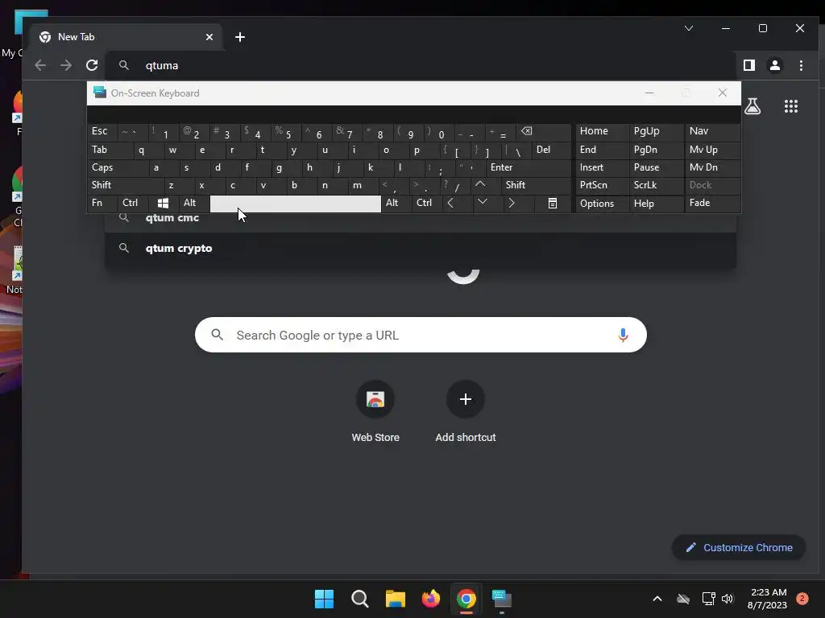
Task: Open the Chrome Labs flask icon
Action: pos(752,107)
